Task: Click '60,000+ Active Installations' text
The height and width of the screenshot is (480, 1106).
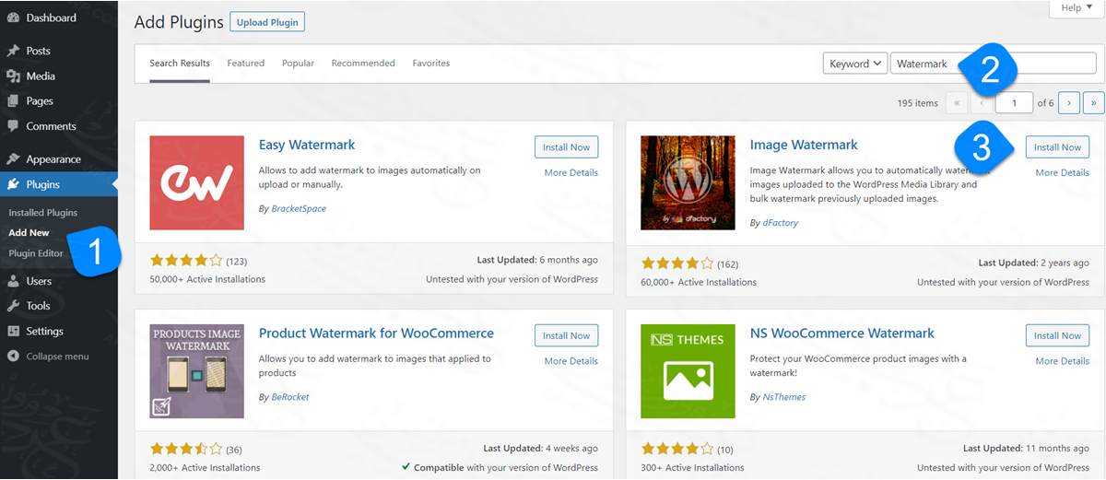Action: pyautogui.click(x=699, y=282)
